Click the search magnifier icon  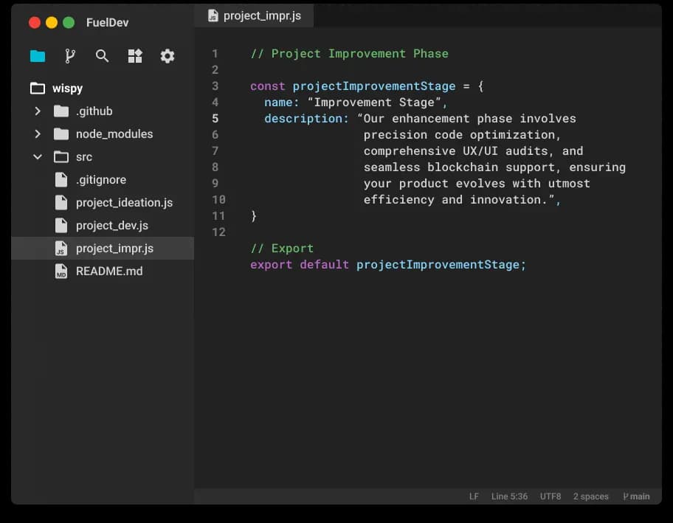[103, 56]
